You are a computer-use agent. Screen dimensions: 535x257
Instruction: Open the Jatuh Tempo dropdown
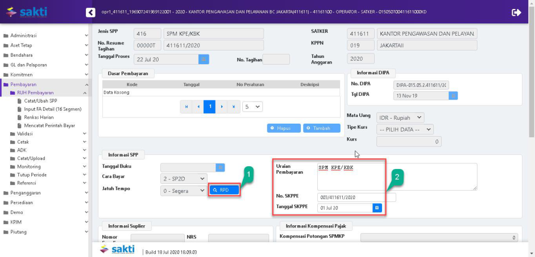pyautogui.click(x=184, y=191)
